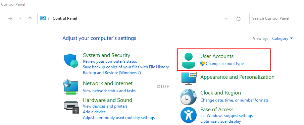Screen dimensions: 304x125
Task: Open the View by Category dropdown
Action: tap(283, 39)
